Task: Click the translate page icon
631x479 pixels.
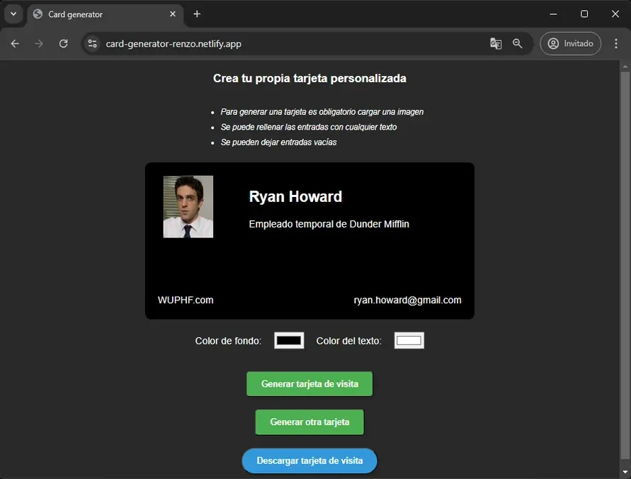Action: [x=496, y=43]
